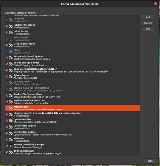The height and width of the screenshot is (166, 160).
Task: Select the Ubuntu report metrics row
Action: pyautogui.click(x=73, y=115)
